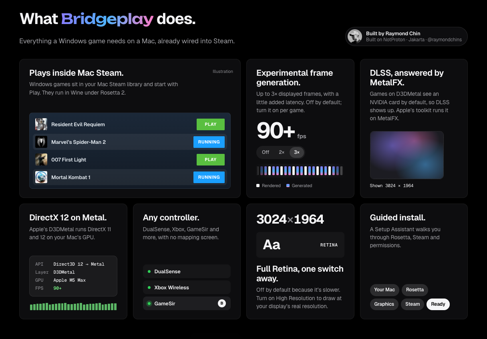This screenshot has height=339, width=487.
Task: Click the 'What Bridgeplay does.' heading
Action: pyautogui.click(x=108, y=19)
